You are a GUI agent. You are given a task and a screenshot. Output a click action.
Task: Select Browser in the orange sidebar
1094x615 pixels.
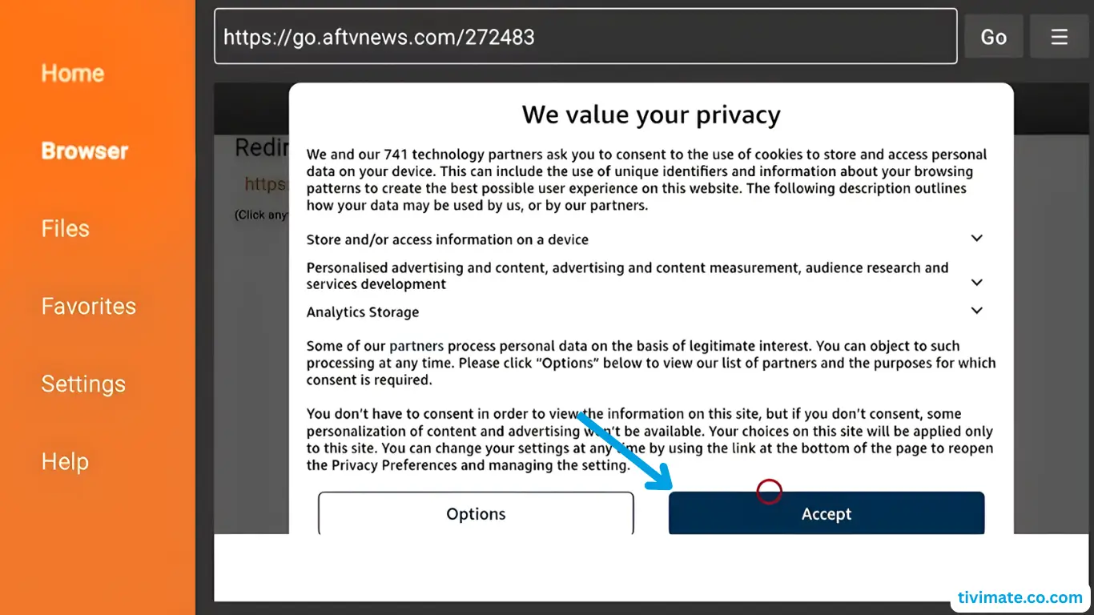(84, 151)
